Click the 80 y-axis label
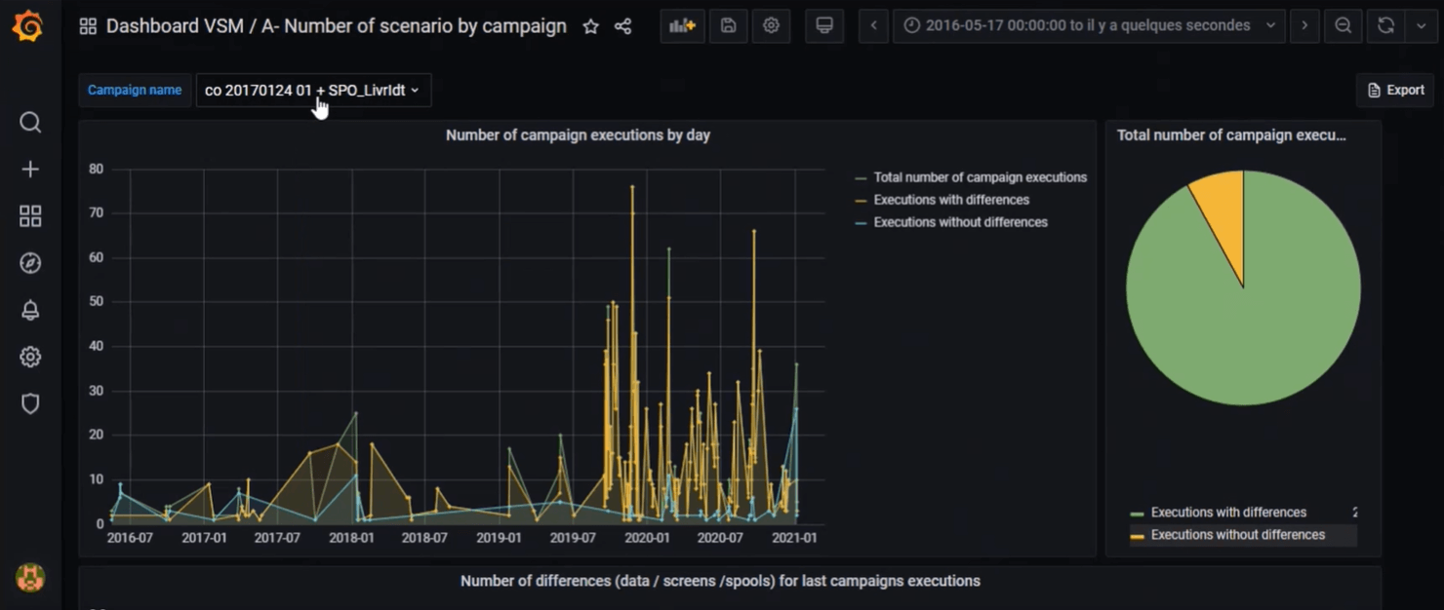Screen dimensions: 1444x610 point(96,169)
